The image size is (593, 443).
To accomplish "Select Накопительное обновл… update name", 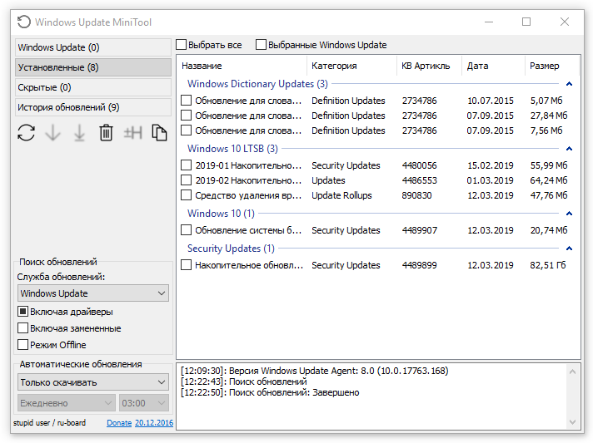I will 249,265.
